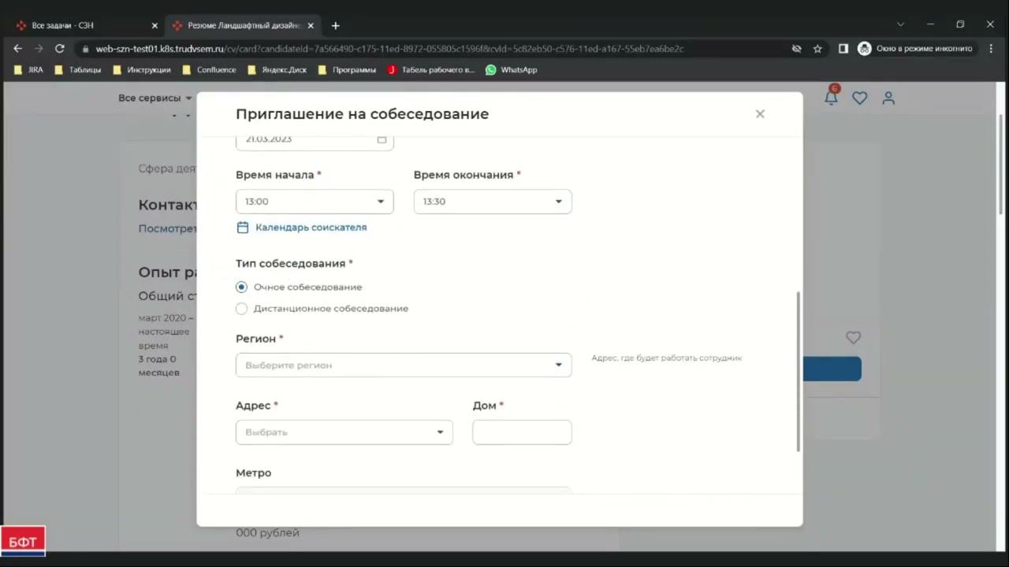This screenshot has height=567, width=1009.
Task: Open calendar icon in date field
Action: pyautogui.click(x=382, y=139)
